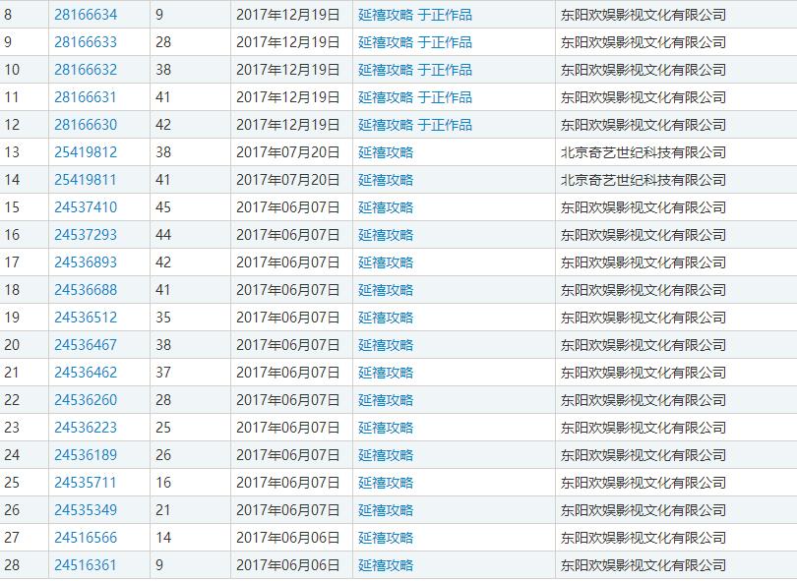The height and width of the screenshot is (581, 797).
Task: Click 延禧攻略 于正作品 name in row 10
Action: [x=415, y=70]
